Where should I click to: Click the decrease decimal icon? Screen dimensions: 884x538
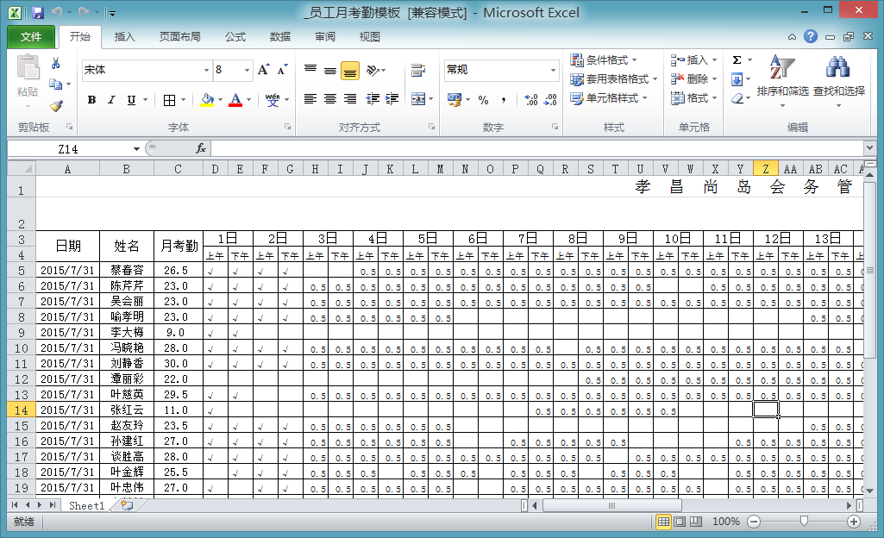point(550,100)
